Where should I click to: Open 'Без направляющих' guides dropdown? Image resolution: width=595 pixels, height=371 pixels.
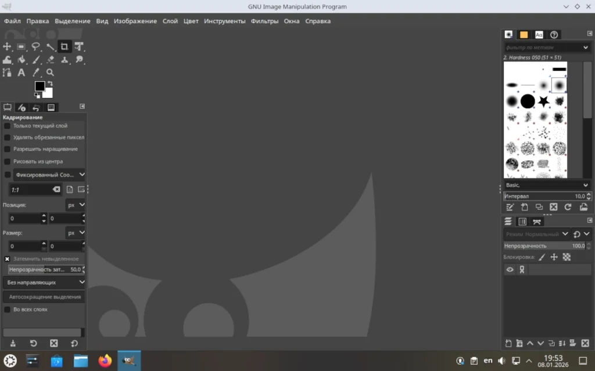44,282
